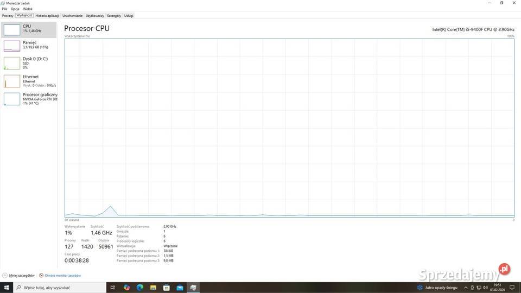The image size is (521, 293).
Task: Click the 384 KB L1 cache value
Action: [x=168, y=251]
